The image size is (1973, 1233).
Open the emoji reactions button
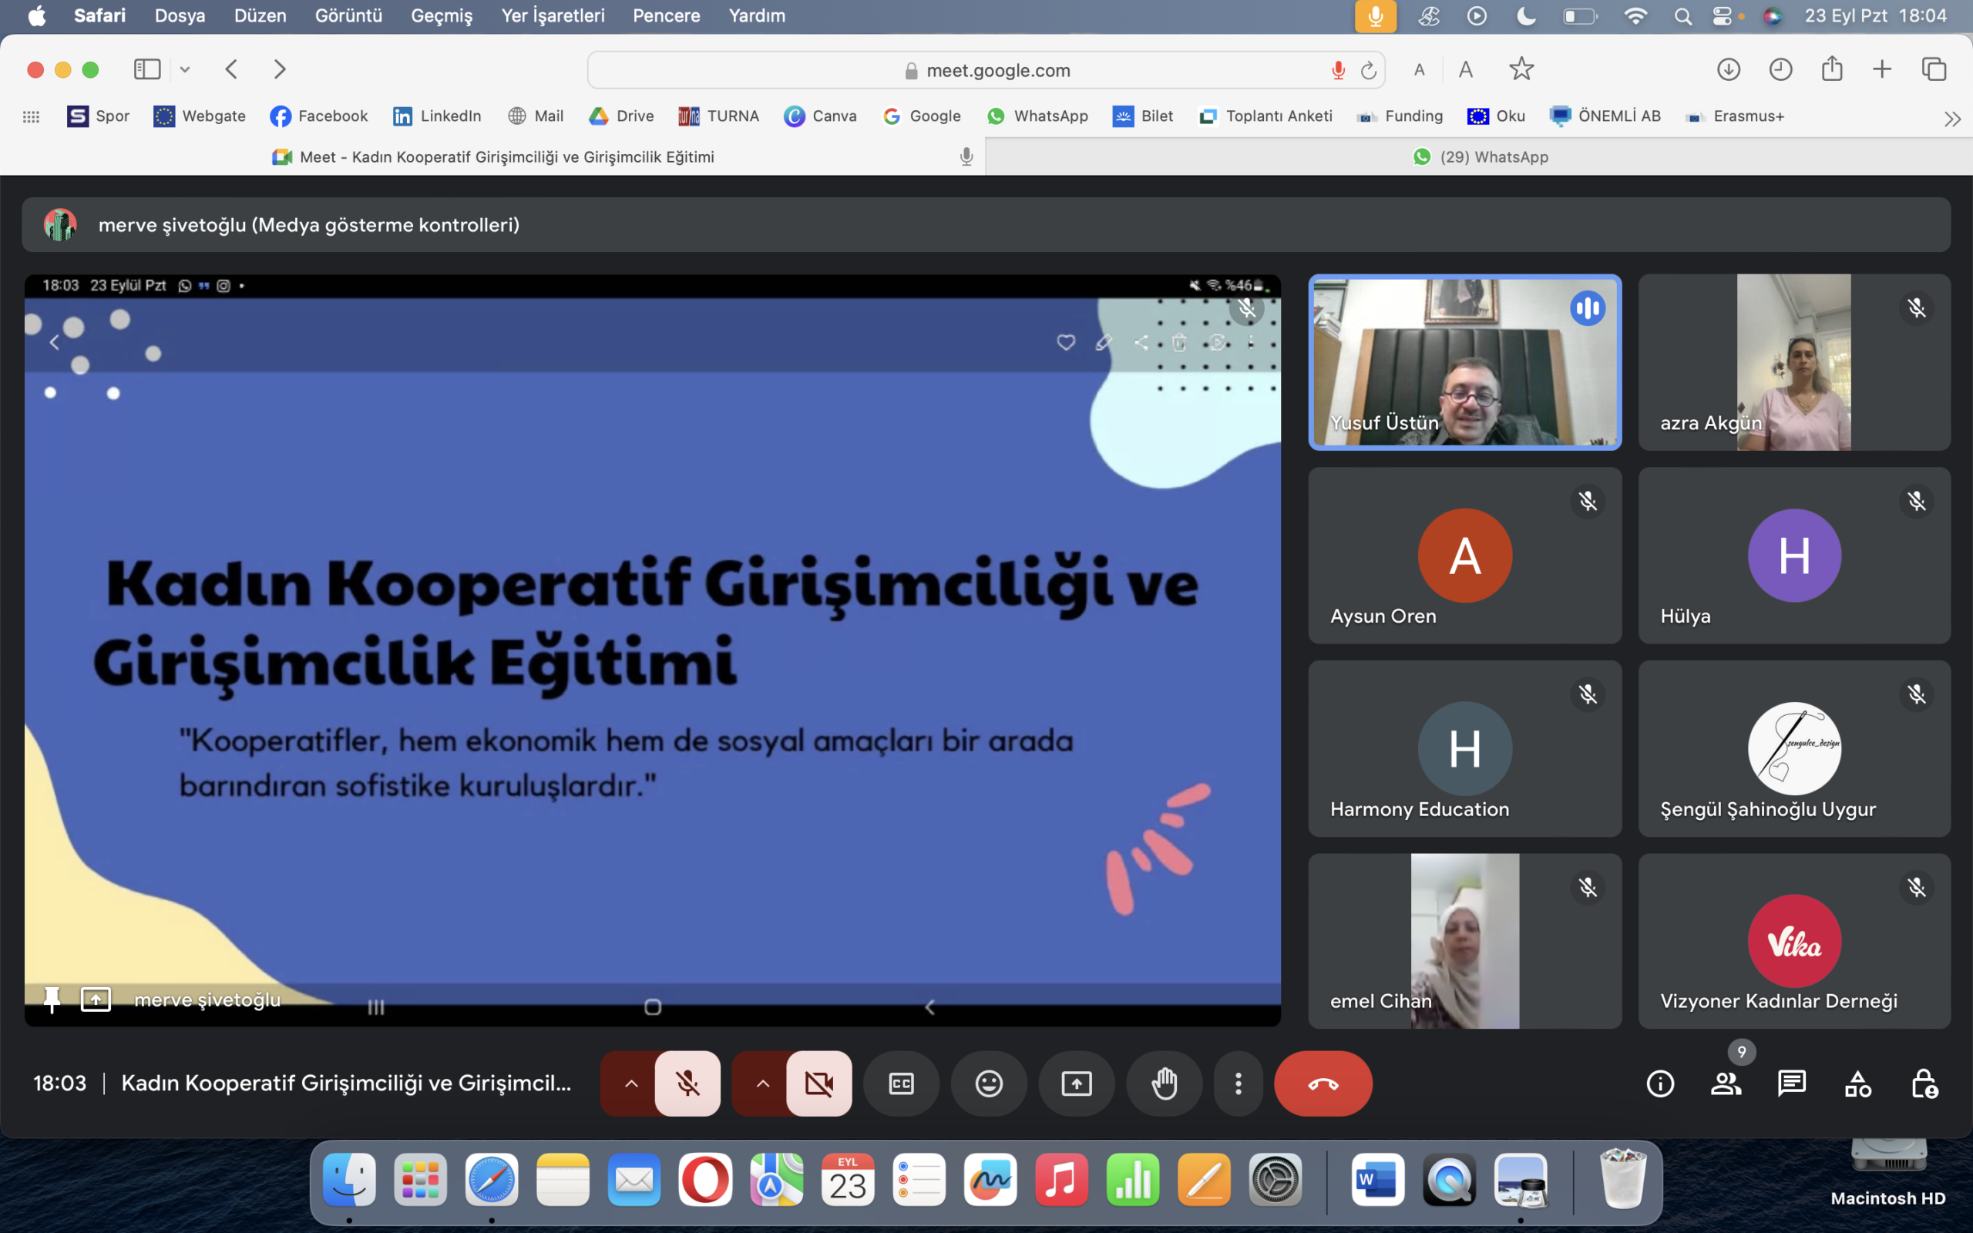(x=988, y=1083)
